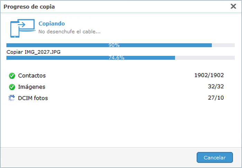This screenshot has width=242, height=168.
Task: Close the Progreso de copia dialog
Action: (x=233, y=6)
